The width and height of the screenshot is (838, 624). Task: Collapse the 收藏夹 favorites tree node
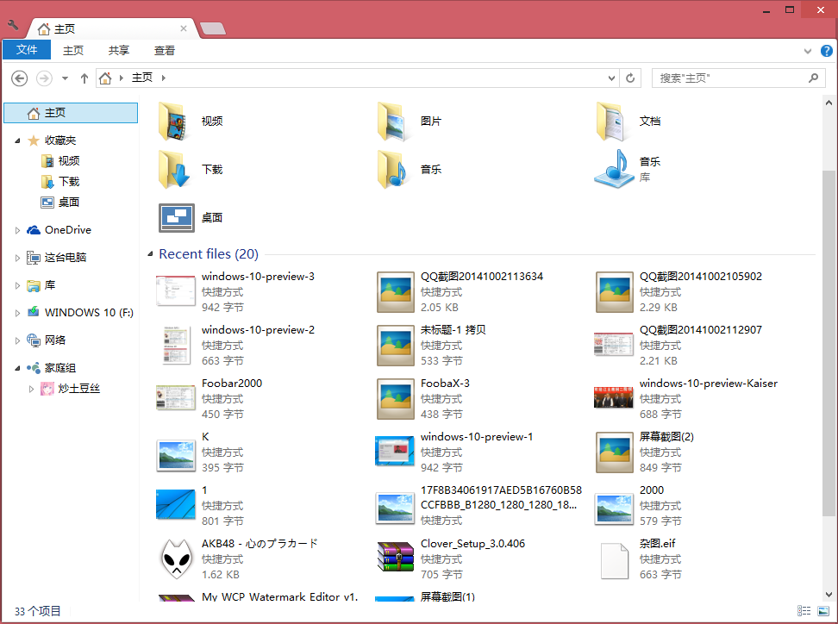(x=18, y=140)
